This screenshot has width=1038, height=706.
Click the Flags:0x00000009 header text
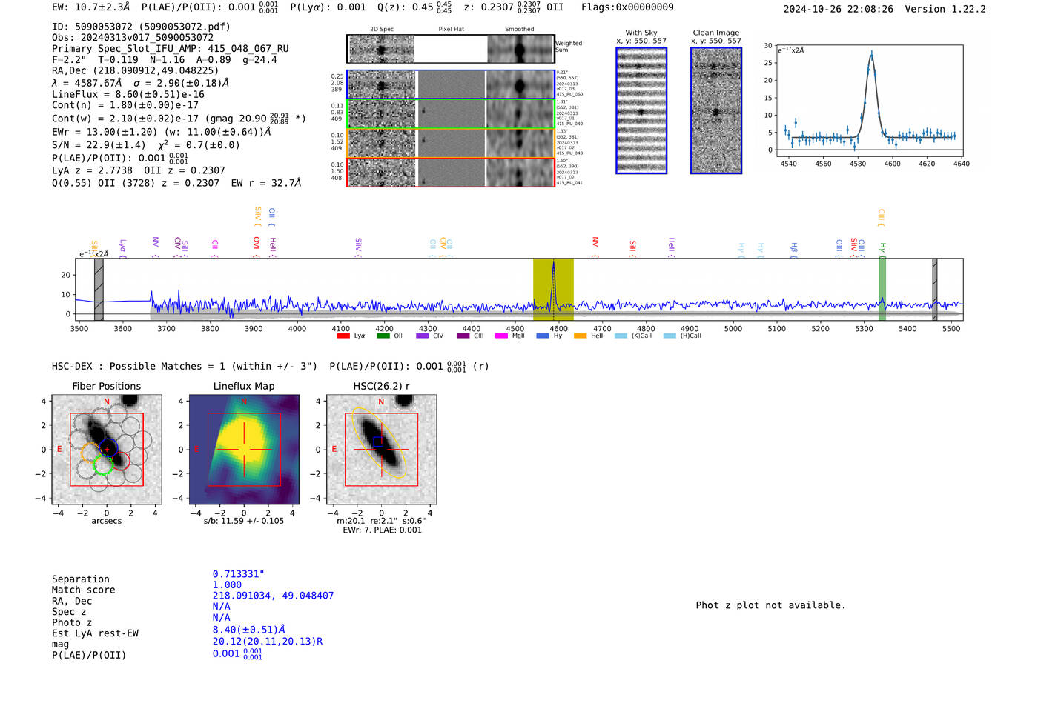click(x=627, y=7)
